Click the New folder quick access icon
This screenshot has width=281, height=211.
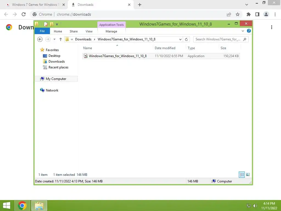(x=52, y=24)
